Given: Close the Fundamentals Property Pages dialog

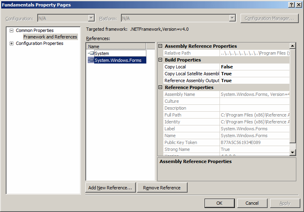Looking at the screenshot, I should coord(299,5).
